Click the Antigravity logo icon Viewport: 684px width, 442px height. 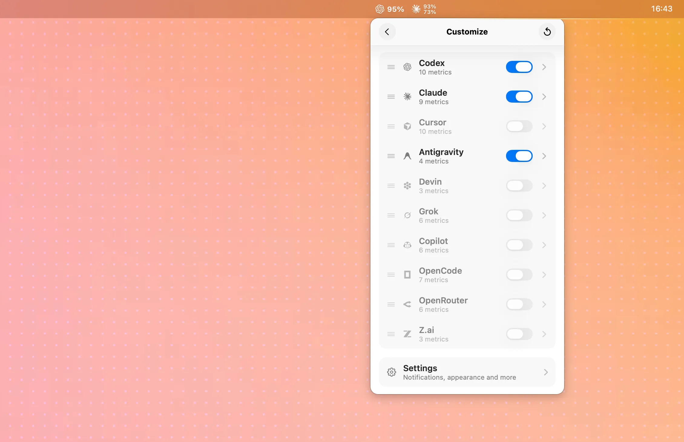coord(407,156)
